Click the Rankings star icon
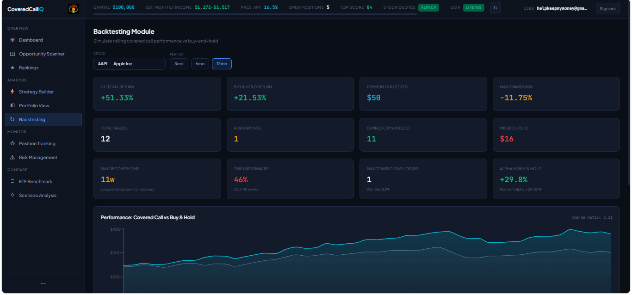This screenshot has height=295, width=632. (x=12, y=68)
